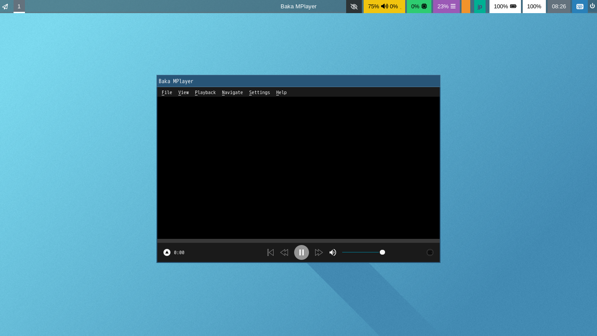Open the Navigate menu
The width and height of the screenshot is (597, 336).
[232, 92]
